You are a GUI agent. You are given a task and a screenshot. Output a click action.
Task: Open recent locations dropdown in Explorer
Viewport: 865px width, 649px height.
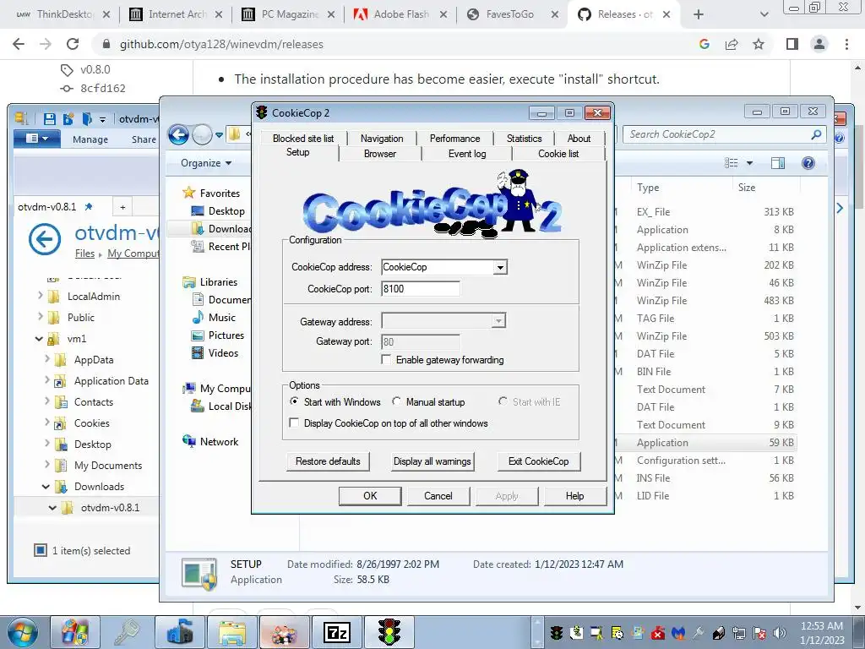219,134
